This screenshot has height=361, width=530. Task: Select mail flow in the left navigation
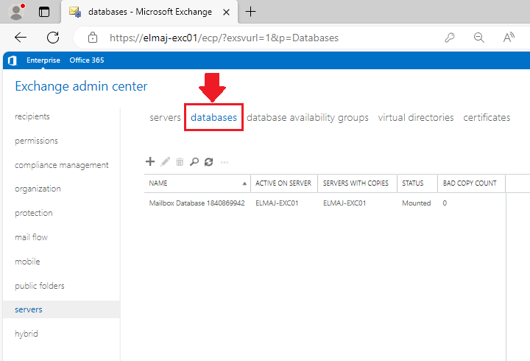tap(31, 237)
